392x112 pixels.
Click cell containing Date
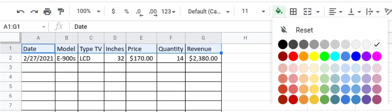click(x=38, y=49)
